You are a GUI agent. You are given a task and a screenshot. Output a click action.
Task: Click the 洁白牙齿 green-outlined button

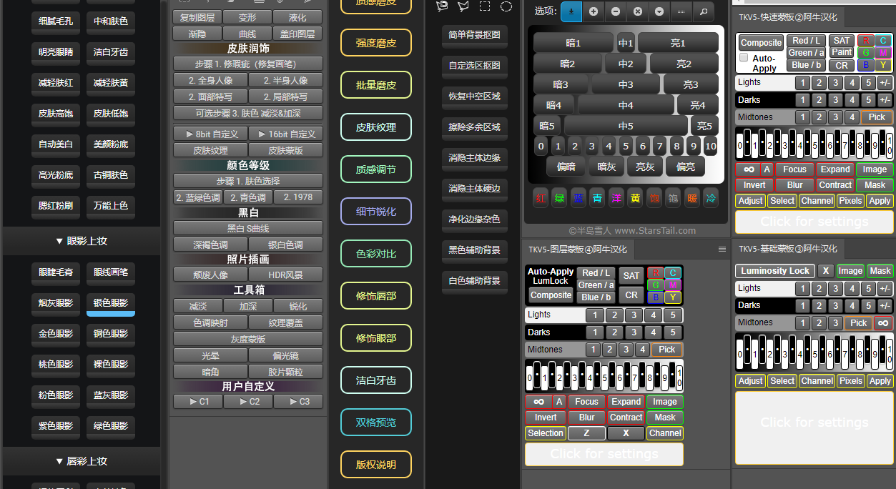point(376,380)
